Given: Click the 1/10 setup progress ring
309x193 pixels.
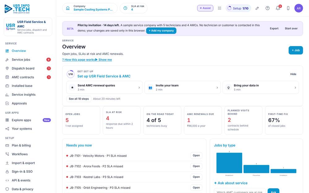Looking at the screenshot, I should (70, 74).
